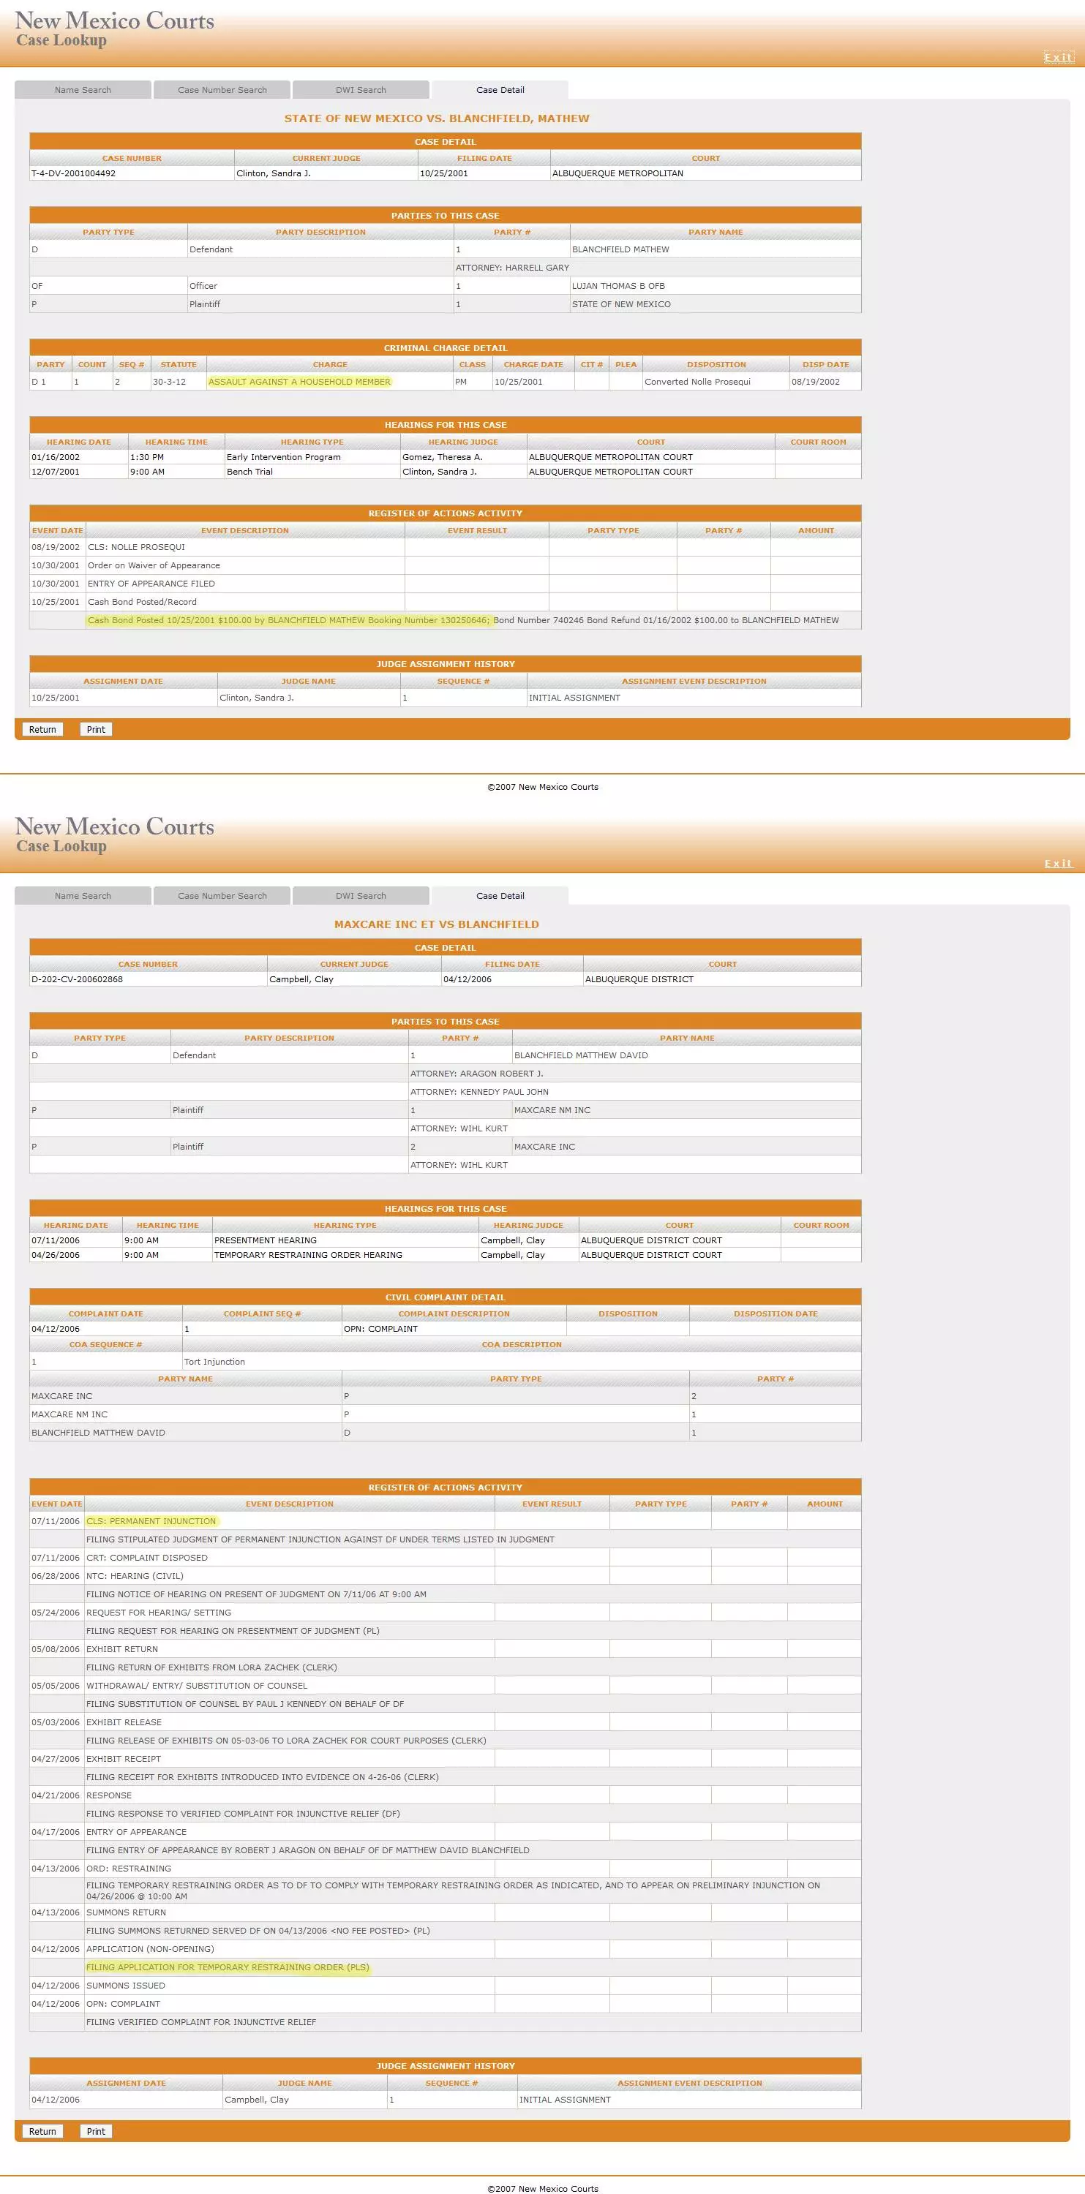Image resolution: width=1085 pixels, height=2194 pixels.
Task: Click disposition 'Converted Nolle Prosequi'
Action: click(x=697, y=382)
